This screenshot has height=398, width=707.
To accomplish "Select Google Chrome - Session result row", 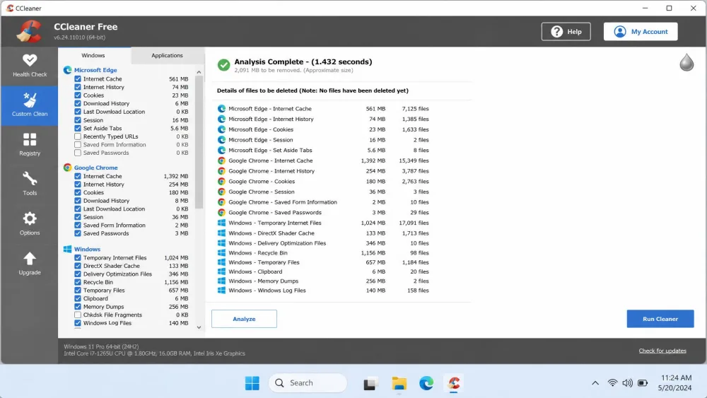I will click(x=323, y=192).
